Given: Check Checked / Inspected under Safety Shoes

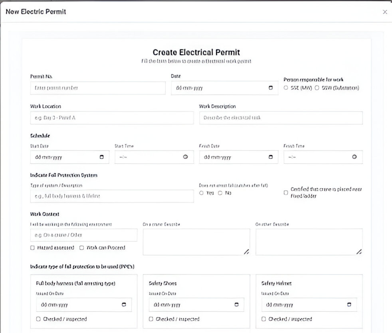Looking at the screenshot, I should tap(151, 319).
